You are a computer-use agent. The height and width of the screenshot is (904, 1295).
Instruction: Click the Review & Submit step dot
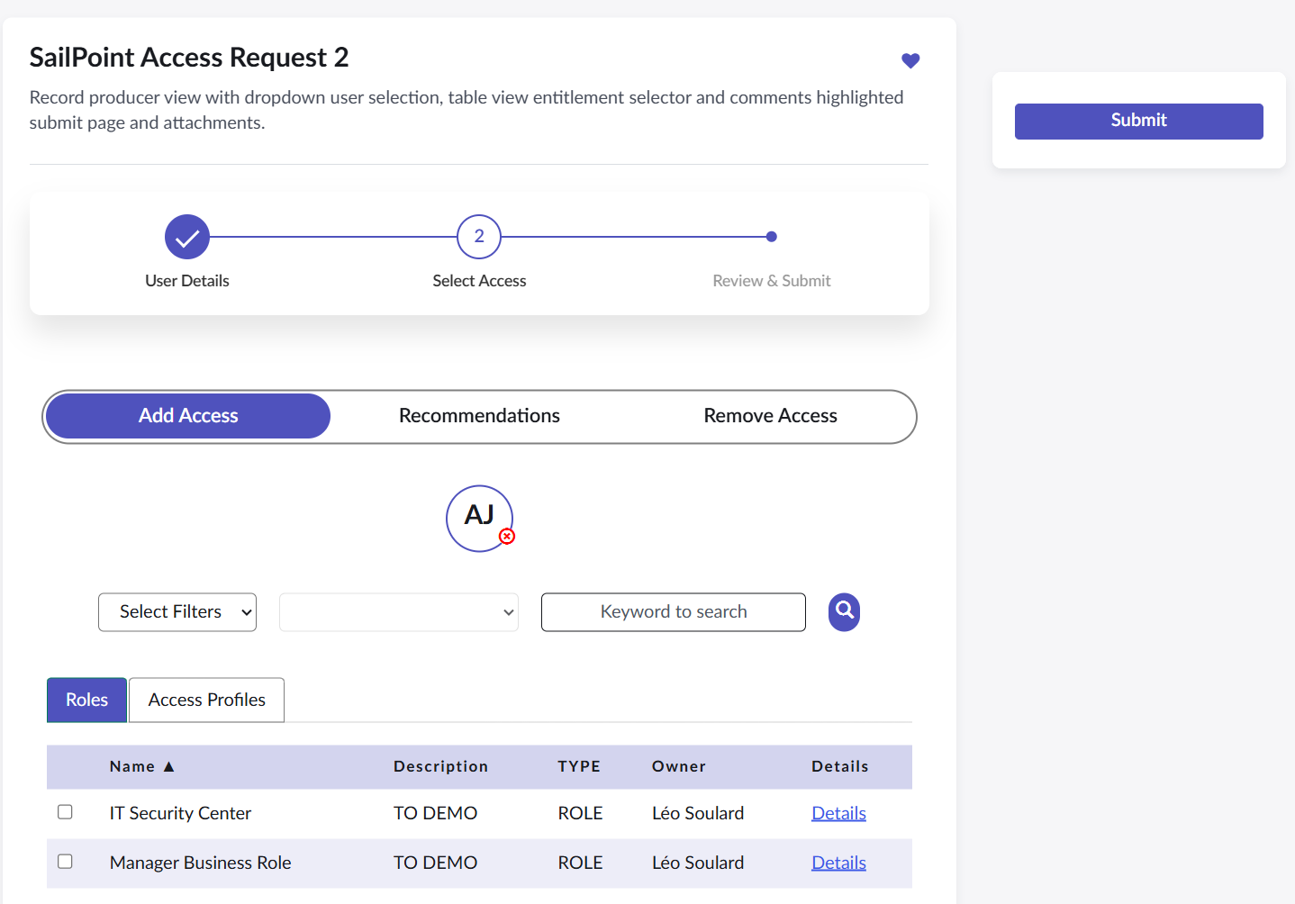[771, 237]
